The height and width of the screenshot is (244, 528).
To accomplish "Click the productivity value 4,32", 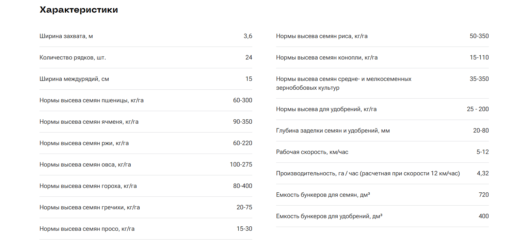I will point(483,173).
